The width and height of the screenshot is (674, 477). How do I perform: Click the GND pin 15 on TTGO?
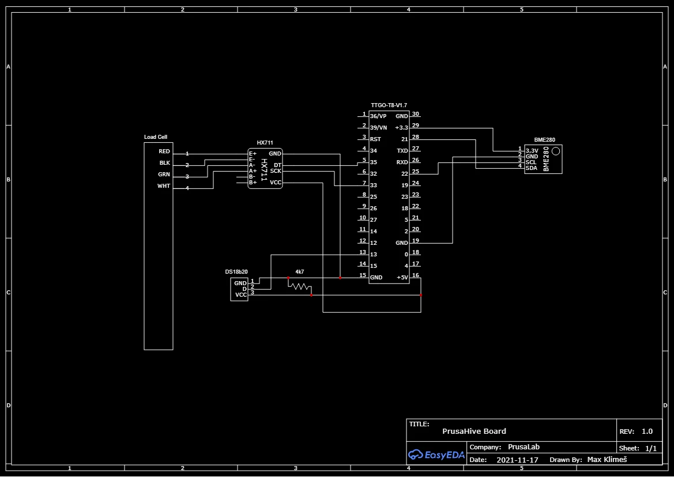(376, 277)
